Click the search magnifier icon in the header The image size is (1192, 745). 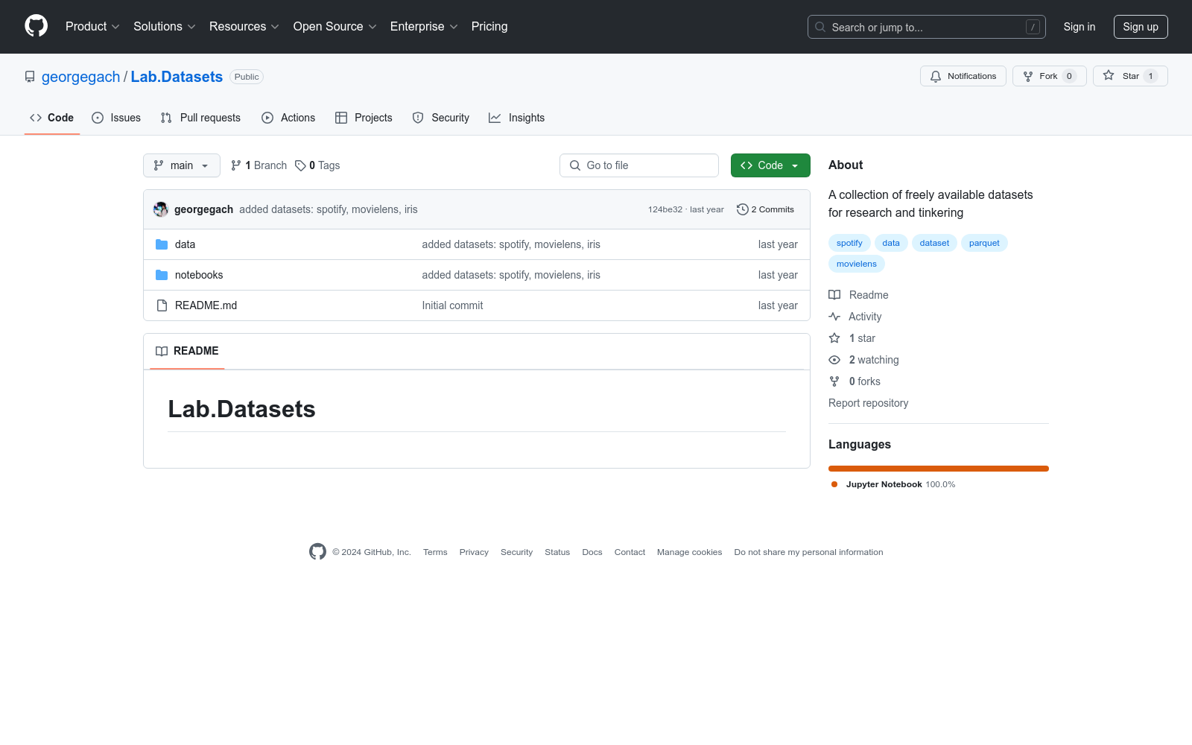pyautogui.click(x=820, y=27)
